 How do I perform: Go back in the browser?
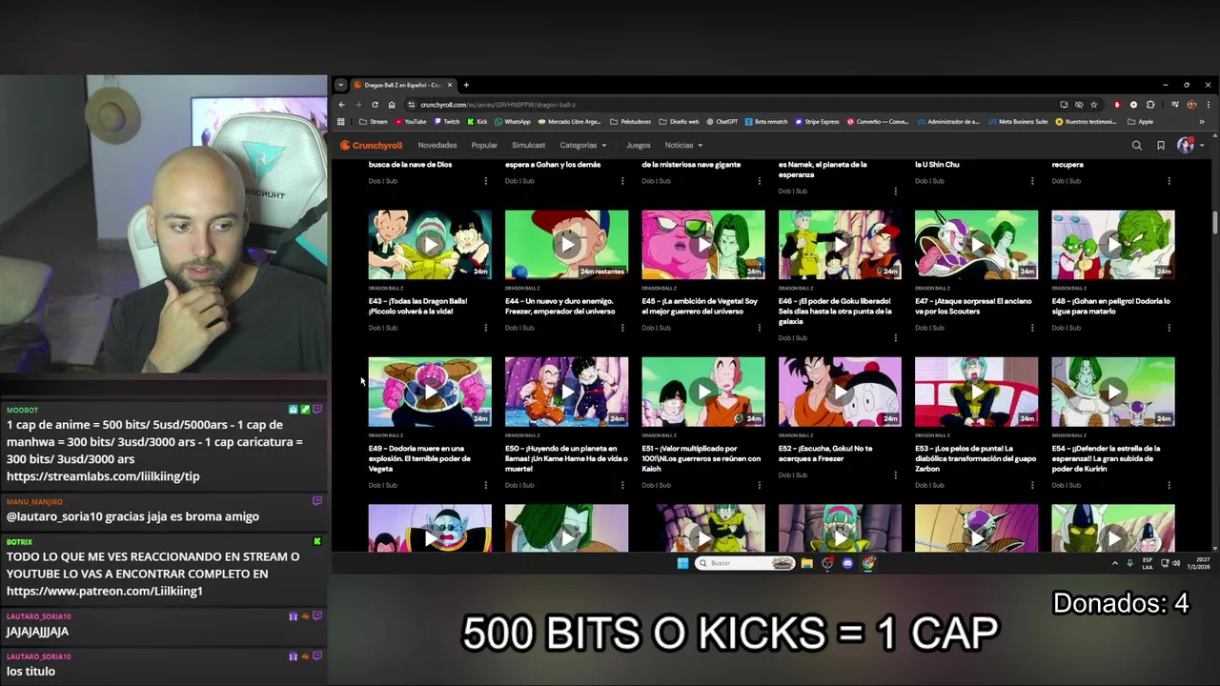coord(342,105)
